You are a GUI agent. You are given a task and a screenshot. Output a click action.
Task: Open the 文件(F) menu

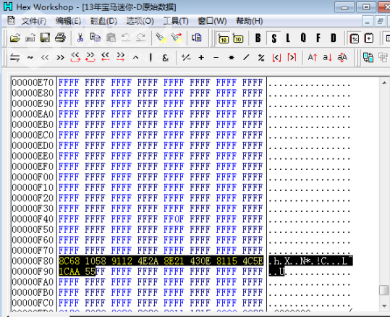[x=33, y=21]
